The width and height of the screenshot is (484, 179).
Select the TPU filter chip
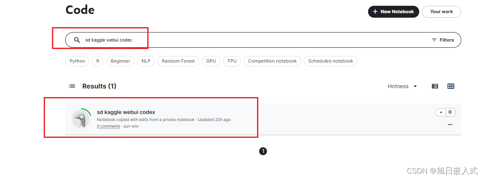point(232,61)
